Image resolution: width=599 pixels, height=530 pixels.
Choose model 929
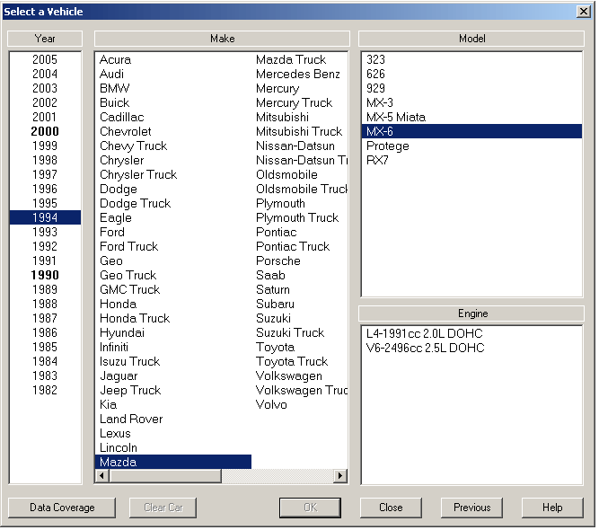471,88
